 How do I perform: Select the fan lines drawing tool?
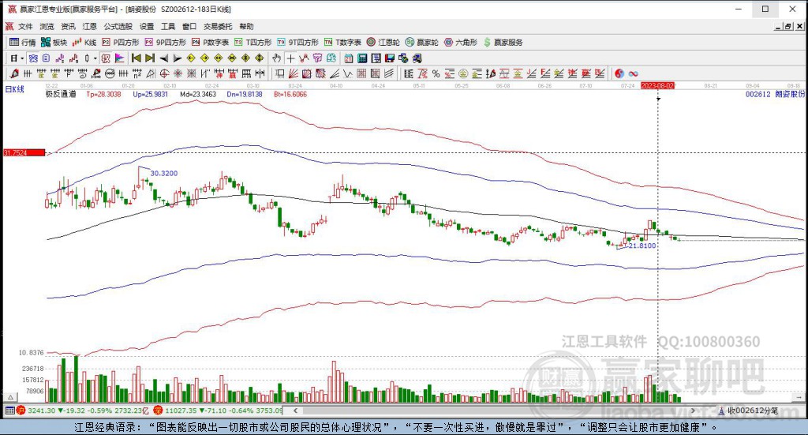(x=294, y=73)
